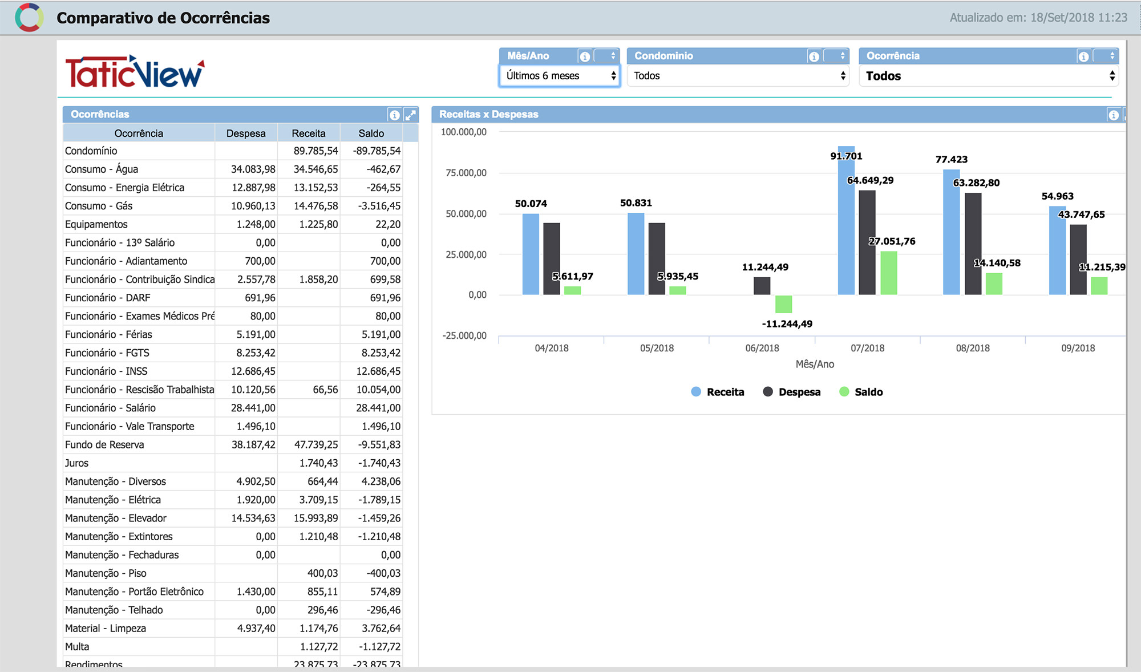
Task: Open the Condominio Todos dropdown
Action: point(738,76)
